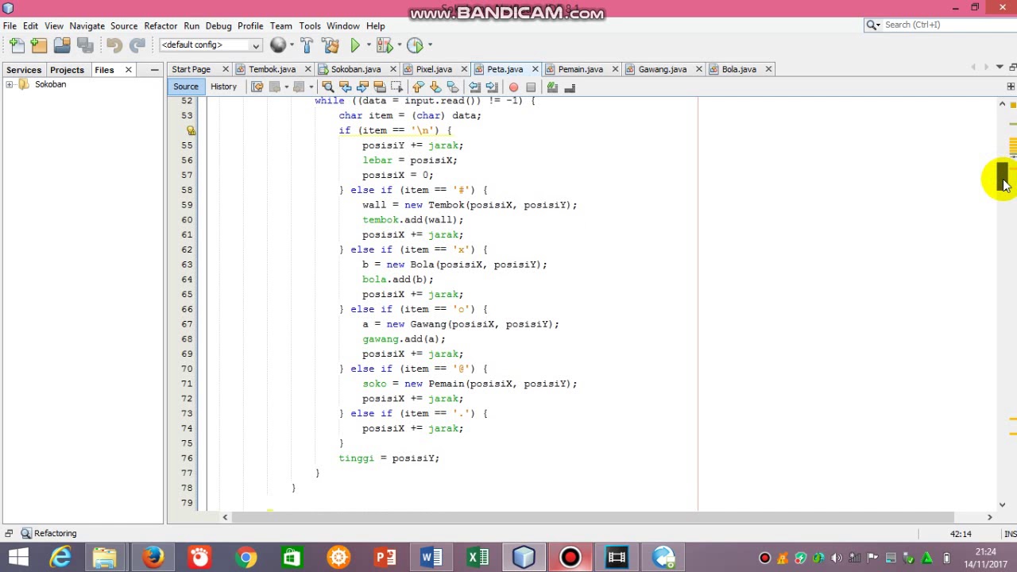The width and height of the screenshot is (1017, 572).
Task: Click the Profile Project toolbar icon
Action: (x=416, y=45)
